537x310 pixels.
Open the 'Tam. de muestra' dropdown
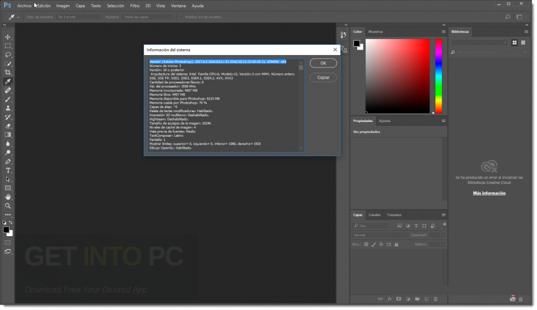tap(79, 17)
